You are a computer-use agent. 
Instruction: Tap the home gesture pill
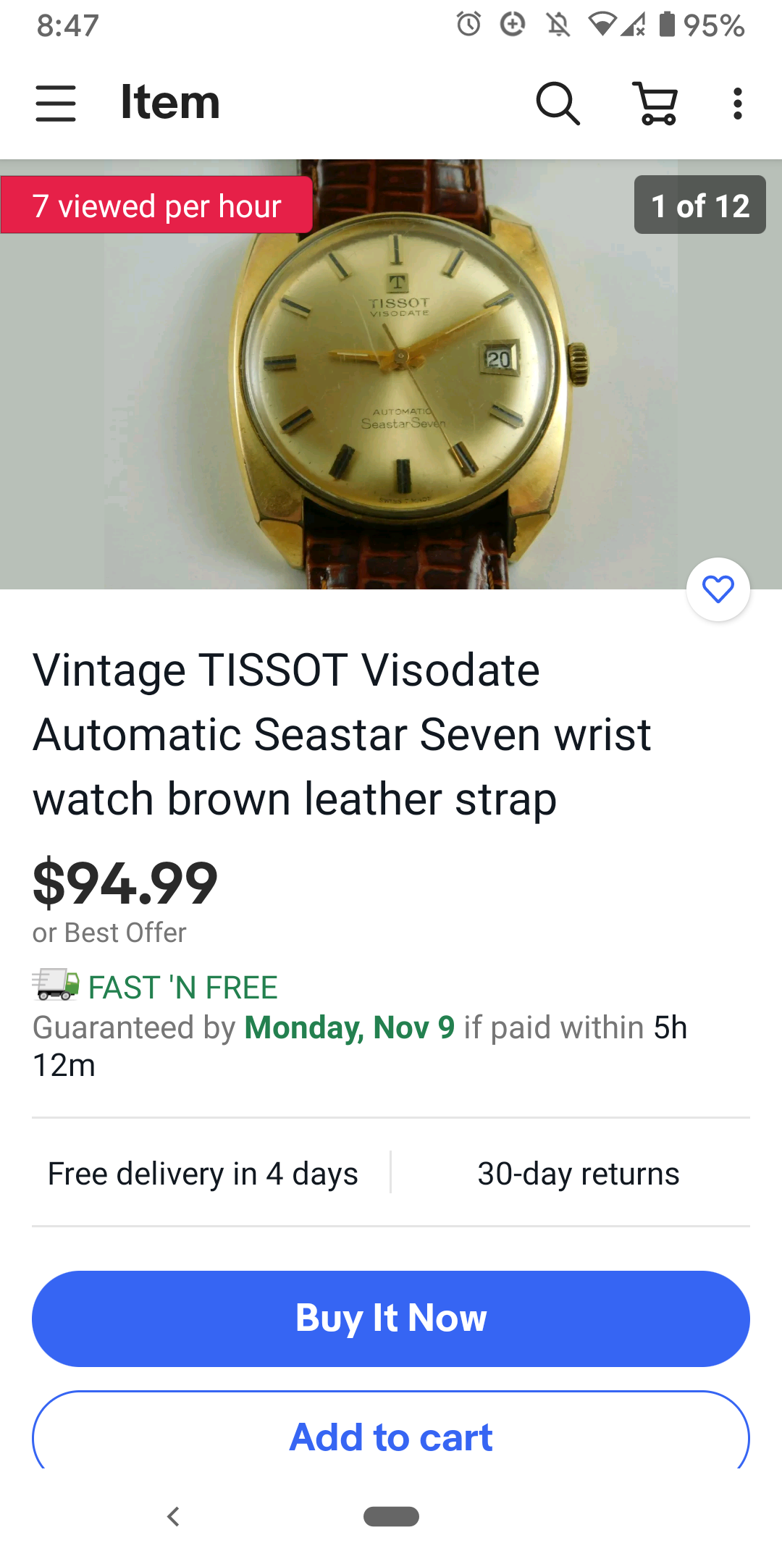(x=391, y=1516)
